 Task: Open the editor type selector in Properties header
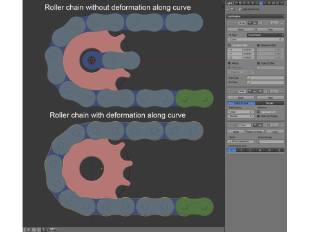click(229, 3)
